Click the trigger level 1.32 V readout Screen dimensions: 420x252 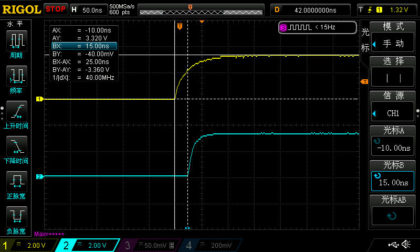coord(399,10)
